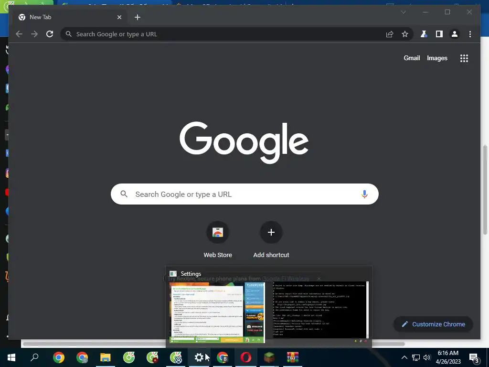
Task: Open the black console window preview thumbnail
Action: (x=320, y=310)
